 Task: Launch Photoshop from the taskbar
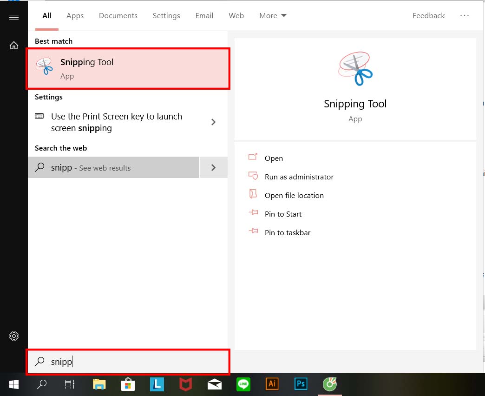pos(301,384)
